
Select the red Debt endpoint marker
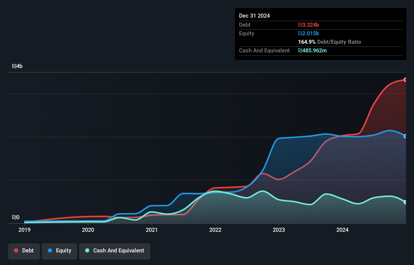pyautogui.click(x=405, y=80)
